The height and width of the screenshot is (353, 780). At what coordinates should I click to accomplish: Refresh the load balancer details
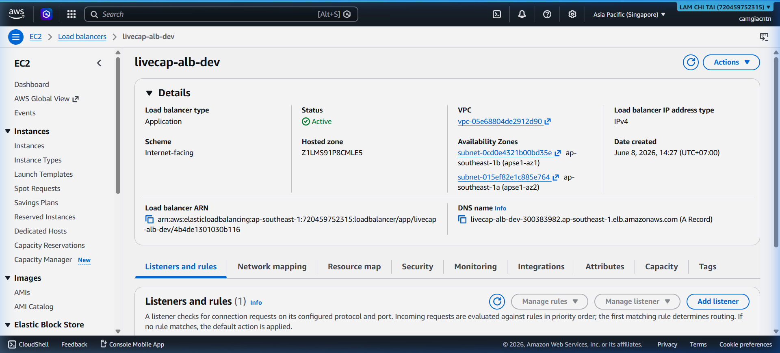691,62
